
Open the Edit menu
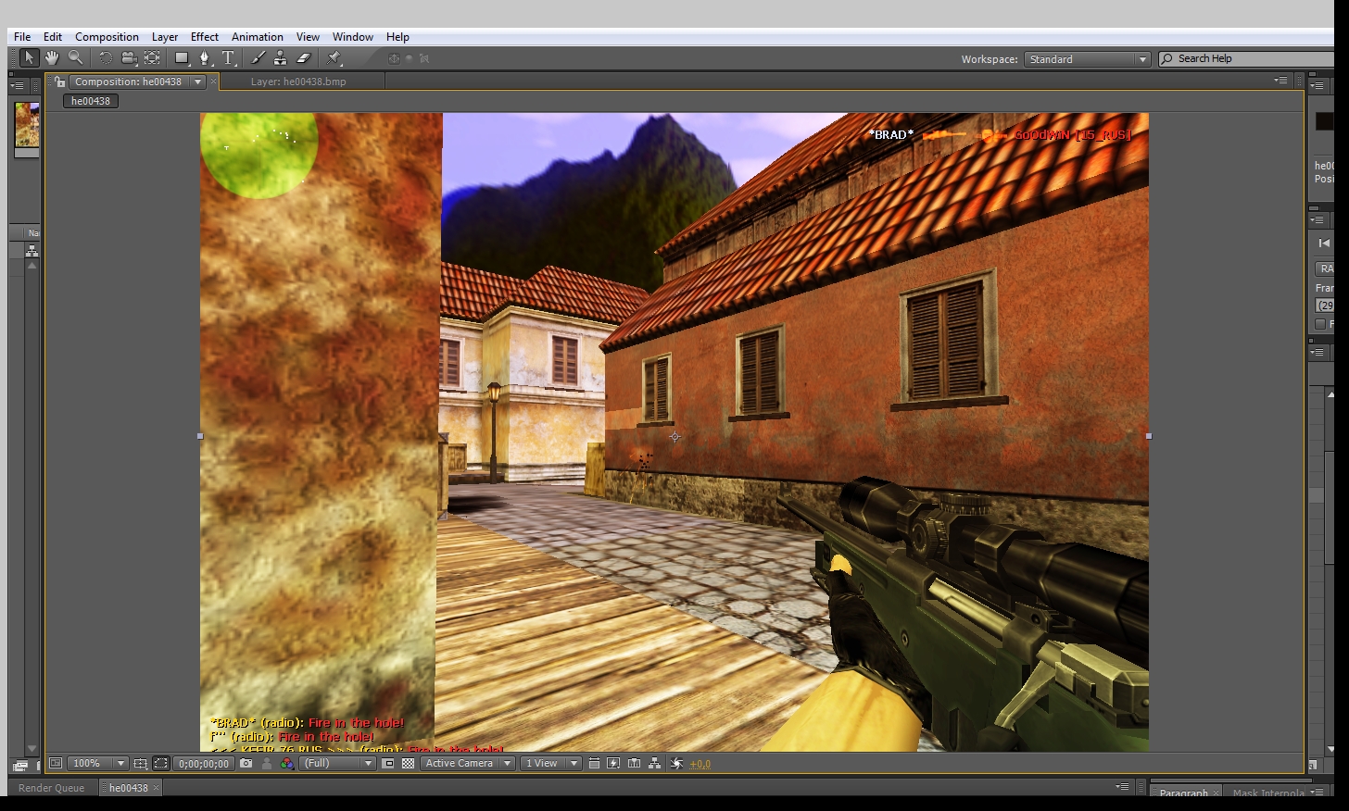pyautogui.click(x=53, y=37)
